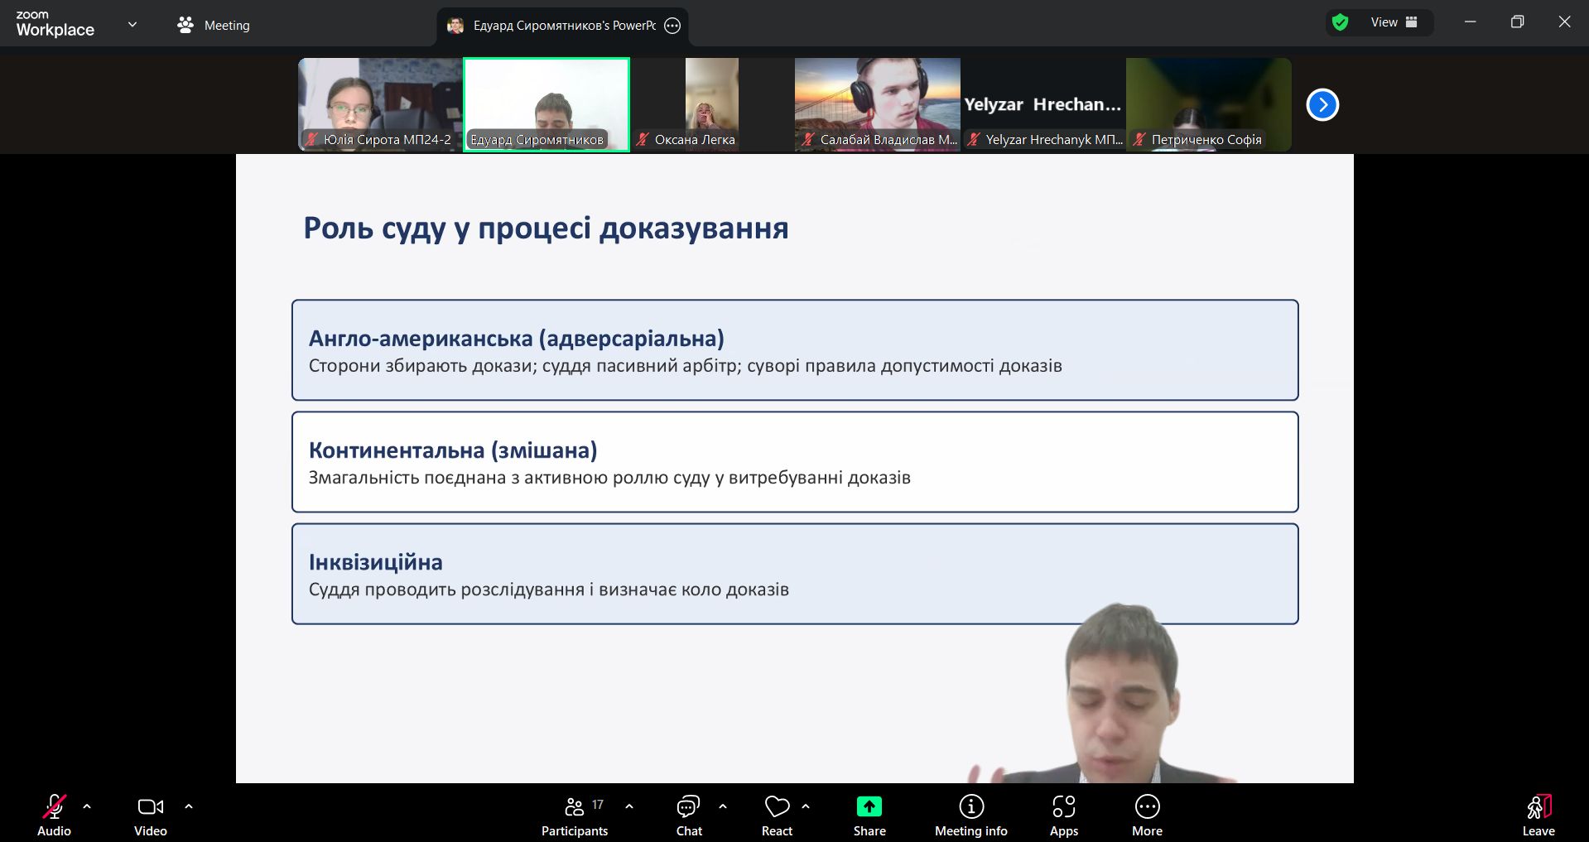Open the Zoom Workplace dropdown chevron
This screenshot has width=1589, height=842.
click(x=132, y=25)
